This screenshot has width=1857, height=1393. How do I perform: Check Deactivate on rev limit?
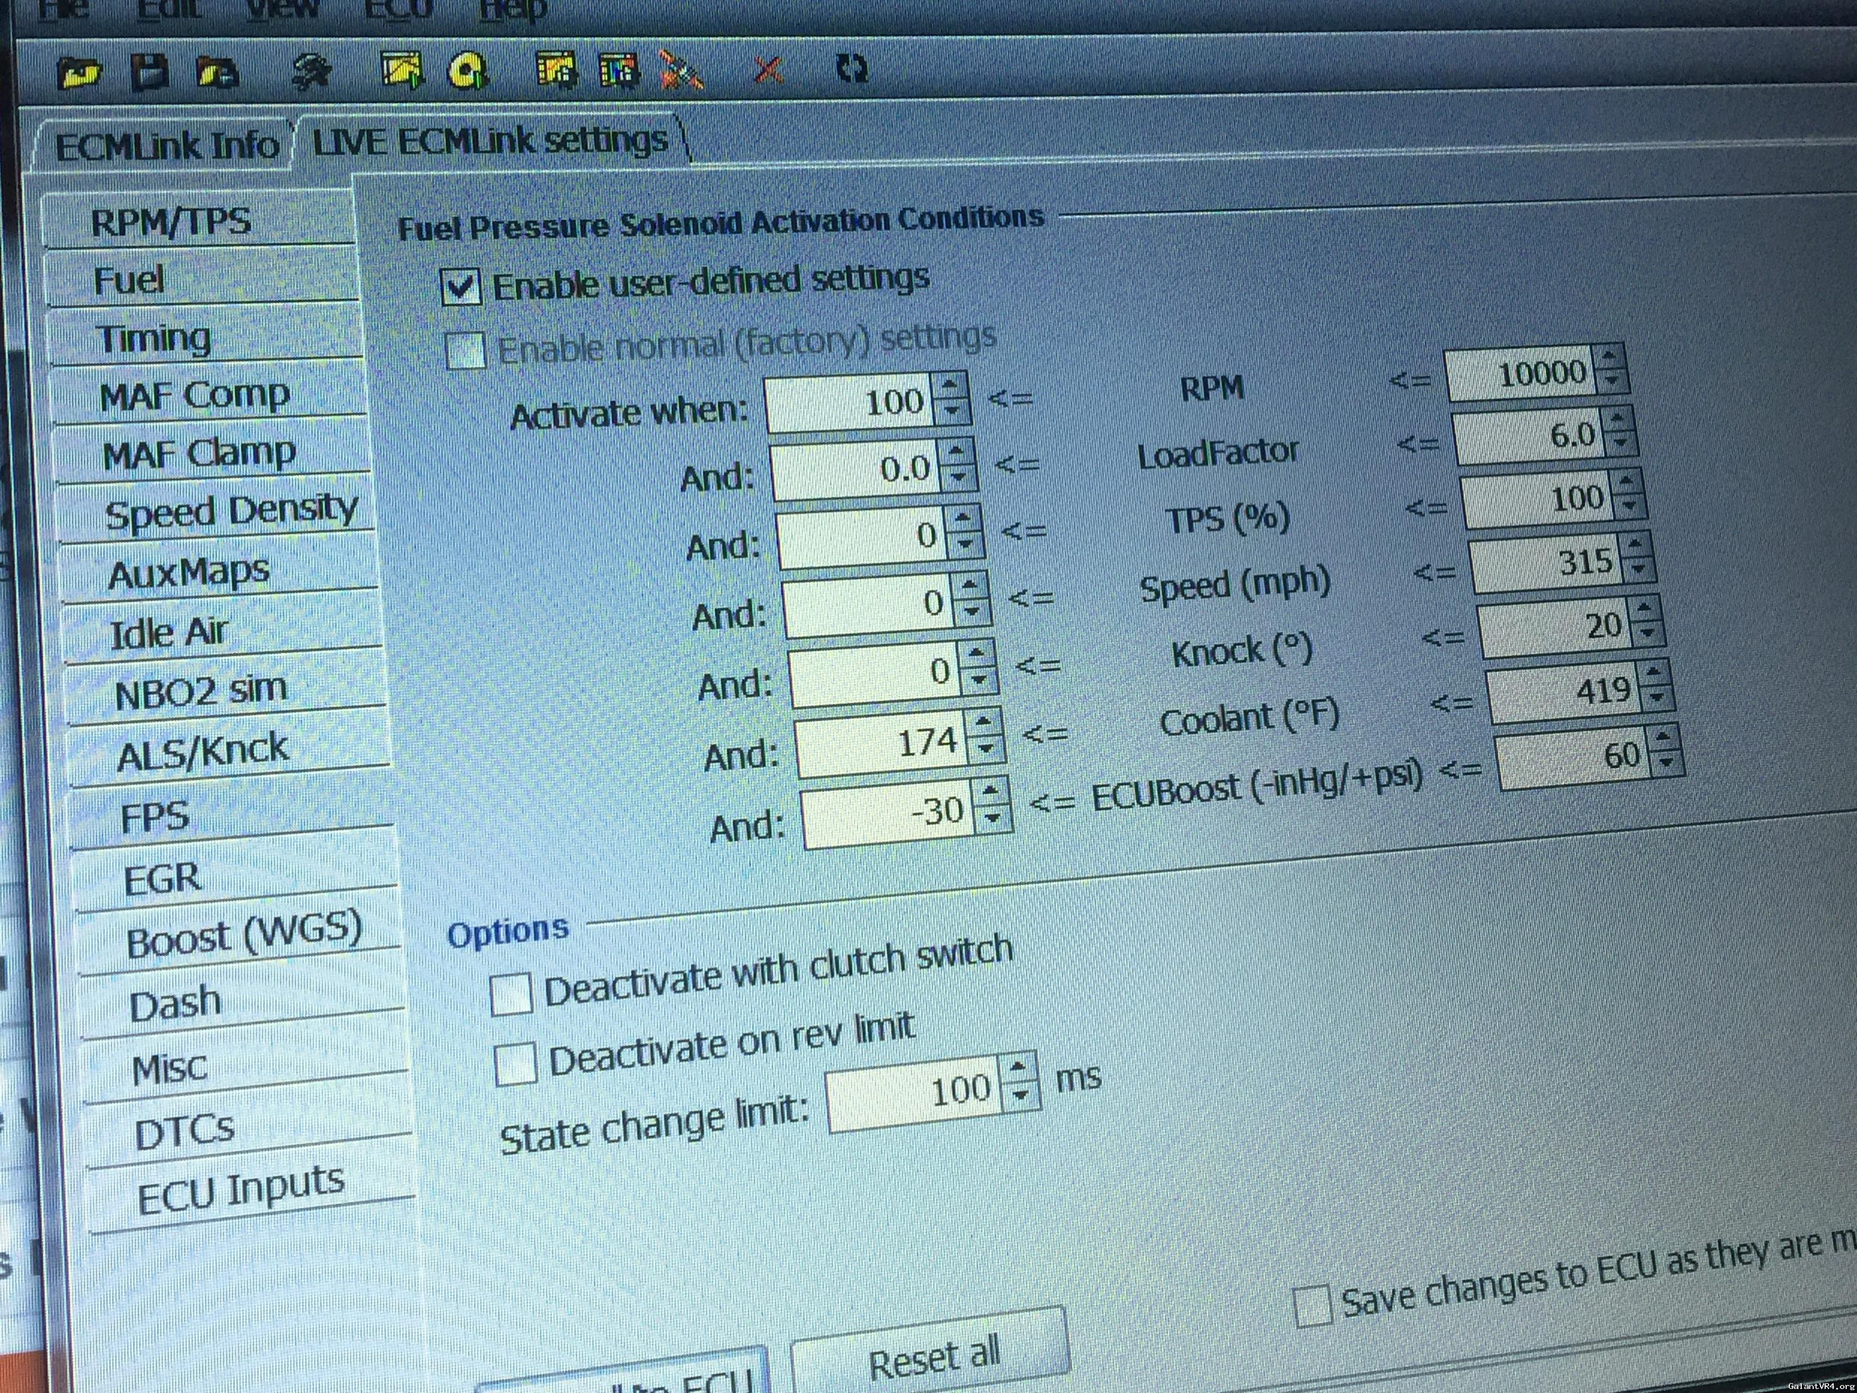tap(515, 1064)
